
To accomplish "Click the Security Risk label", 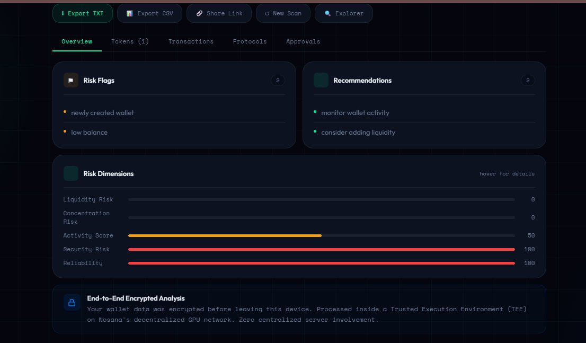I will (86, 250).
